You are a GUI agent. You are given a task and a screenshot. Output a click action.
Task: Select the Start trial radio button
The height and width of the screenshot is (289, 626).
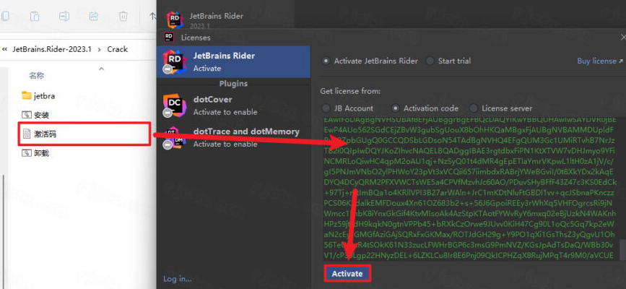[430, 61]
